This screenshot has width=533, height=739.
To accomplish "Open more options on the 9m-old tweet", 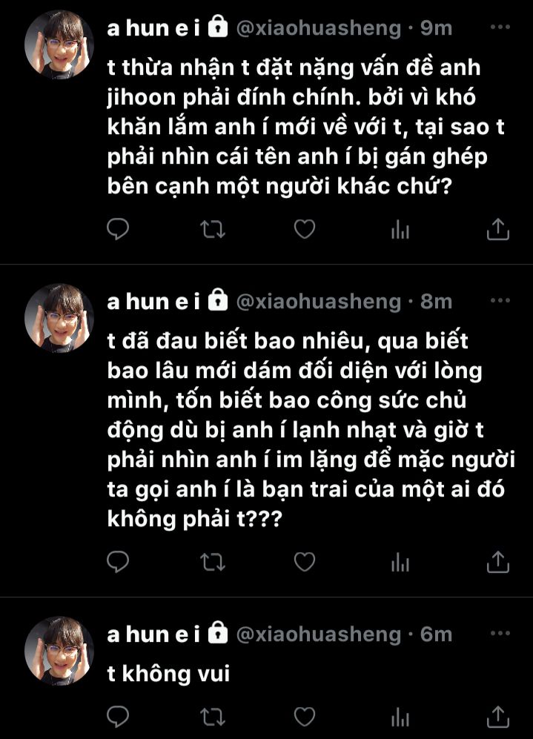I will pos(500,27).
